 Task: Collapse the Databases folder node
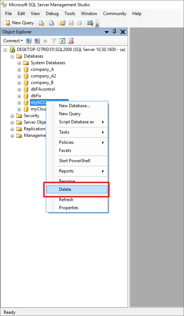point(12,57)
